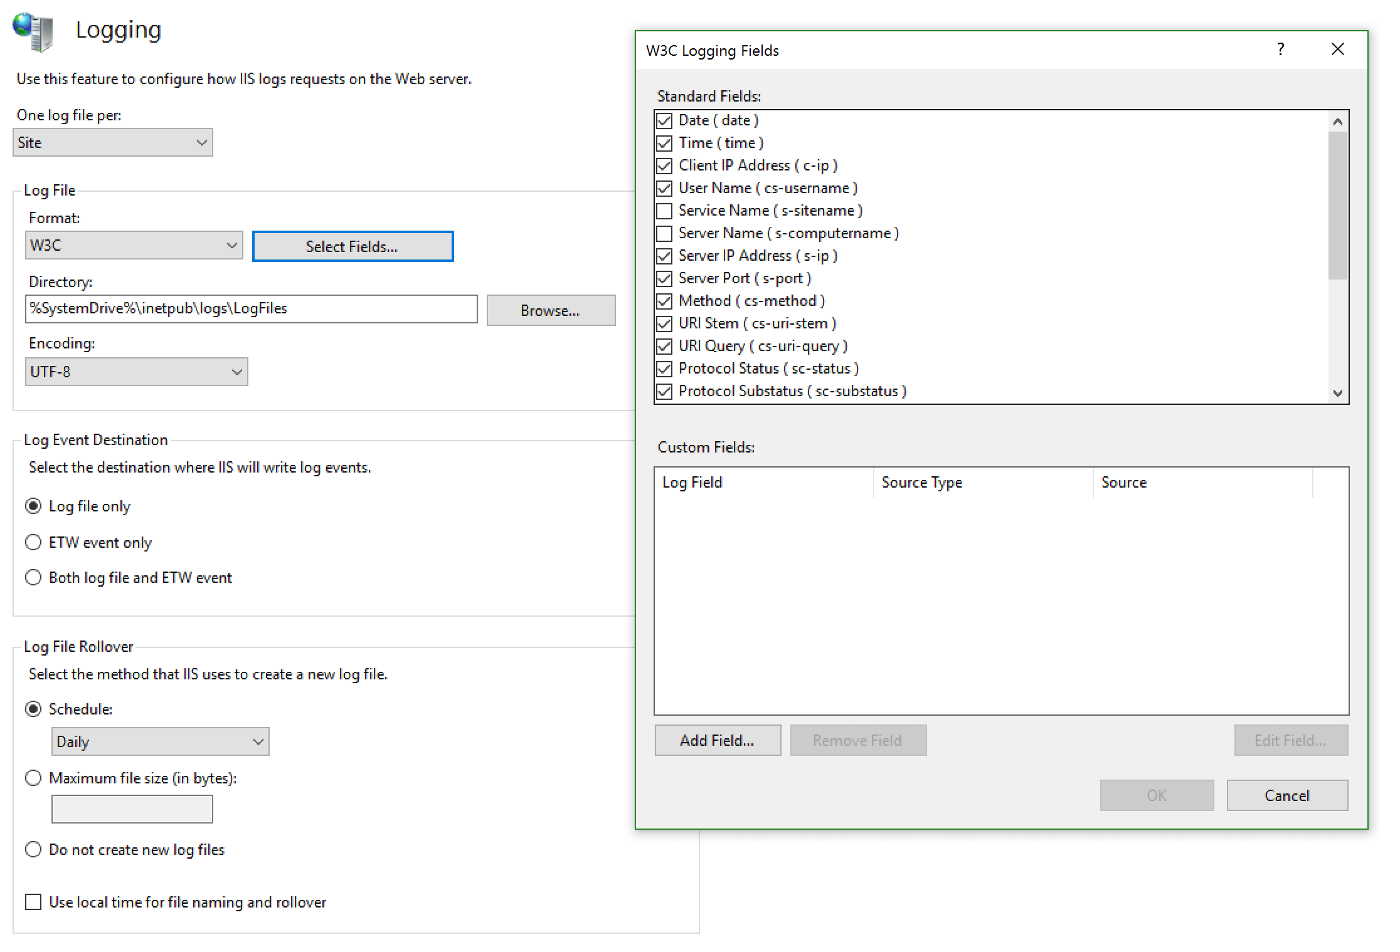
Task: Select the ETW event only radio button
Action: [x=32, y=542]
